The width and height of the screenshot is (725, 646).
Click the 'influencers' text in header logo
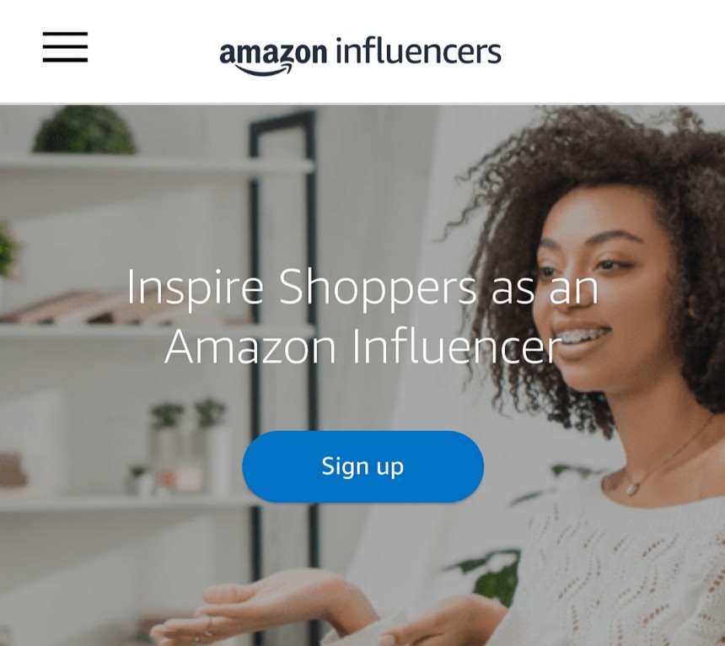tap(418, 51)
